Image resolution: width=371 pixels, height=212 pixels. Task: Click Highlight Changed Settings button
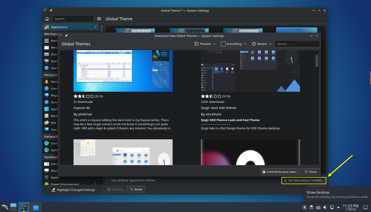(73, 190)
